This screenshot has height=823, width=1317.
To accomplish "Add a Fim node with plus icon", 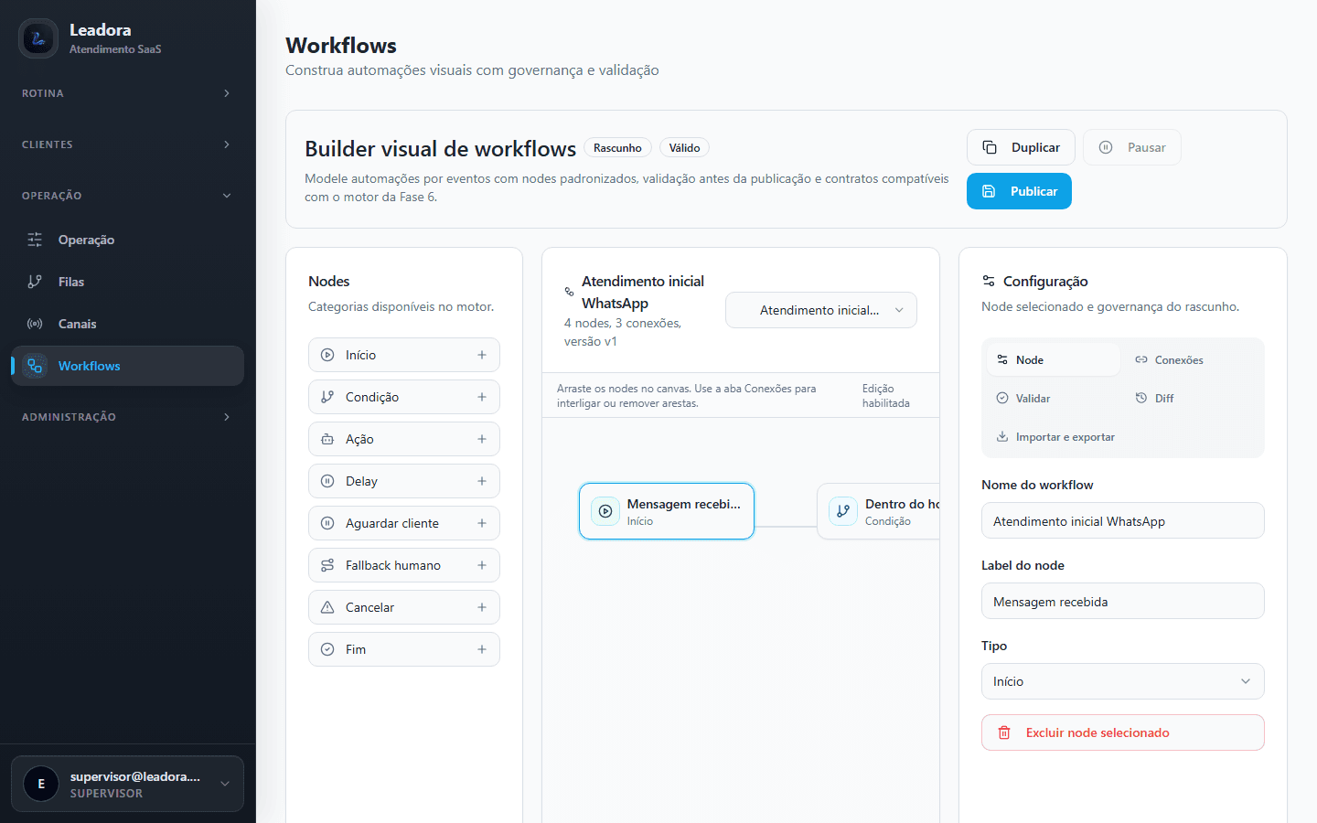I will 482,649.
